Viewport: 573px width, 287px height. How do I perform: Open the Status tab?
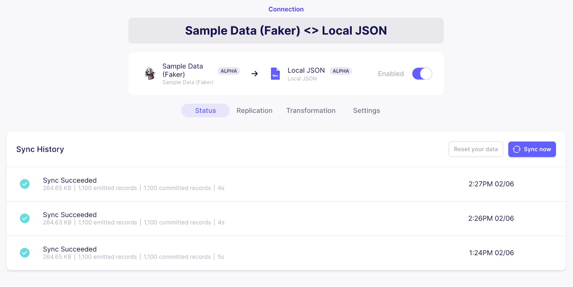(x=205, y=111)
